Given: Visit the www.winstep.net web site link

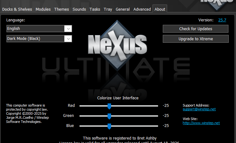Looking at the screenshot, I should pos(201,123).
